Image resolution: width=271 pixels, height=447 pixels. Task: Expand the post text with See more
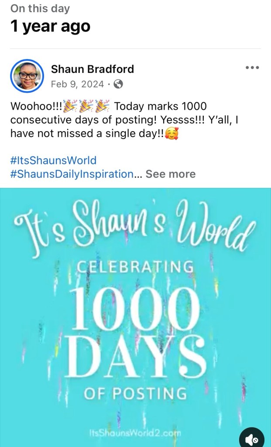171,174
